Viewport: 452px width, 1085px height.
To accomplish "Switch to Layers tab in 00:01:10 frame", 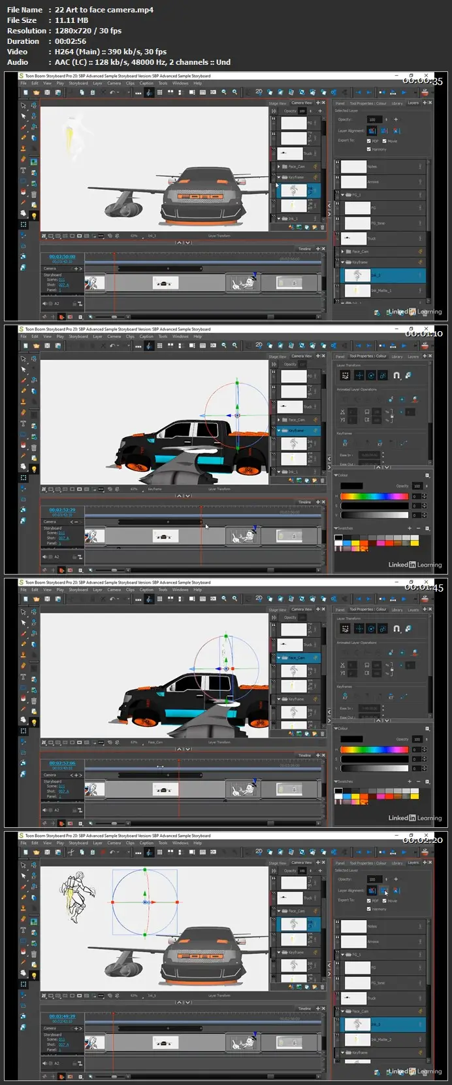I will click(x=413, y=357).
